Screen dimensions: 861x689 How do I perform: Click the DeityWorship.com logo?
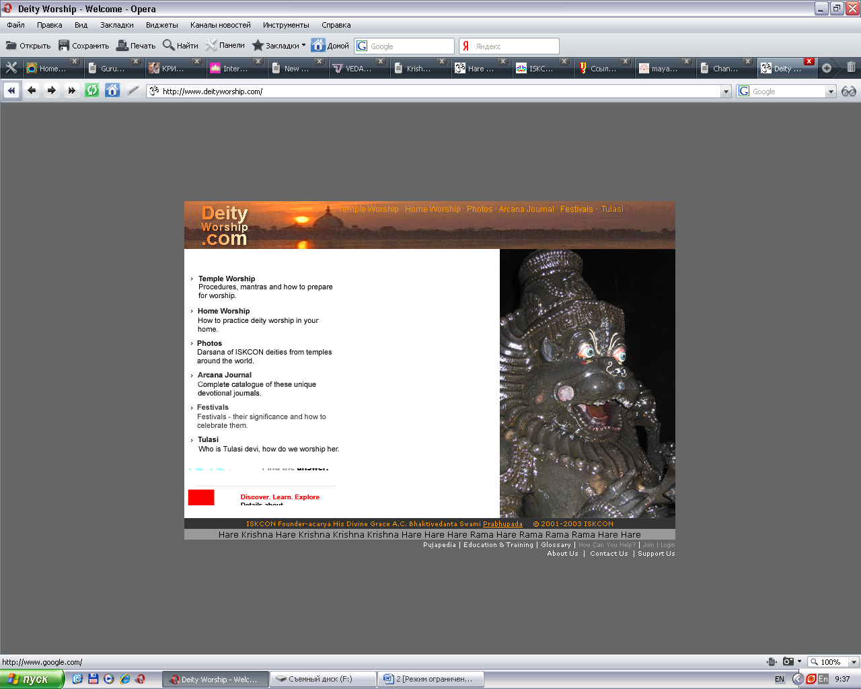(225, 225)
